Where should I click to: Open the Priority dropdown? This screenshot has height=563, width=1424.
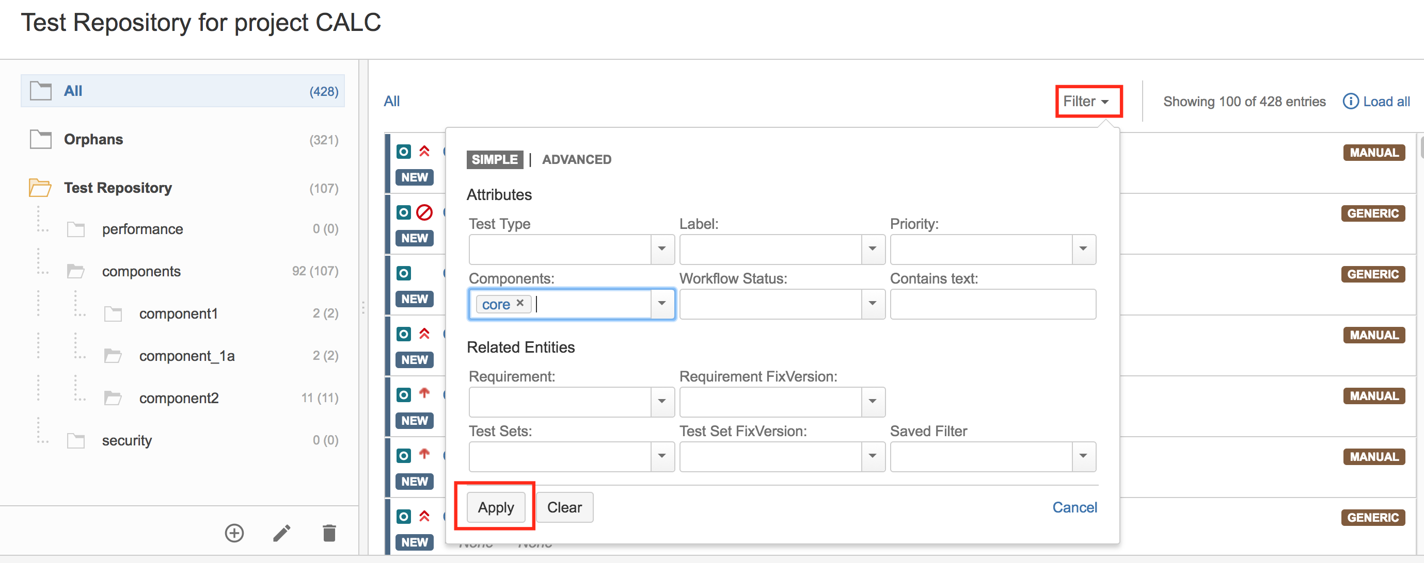pyautogui.click(x=1083, y=249)
